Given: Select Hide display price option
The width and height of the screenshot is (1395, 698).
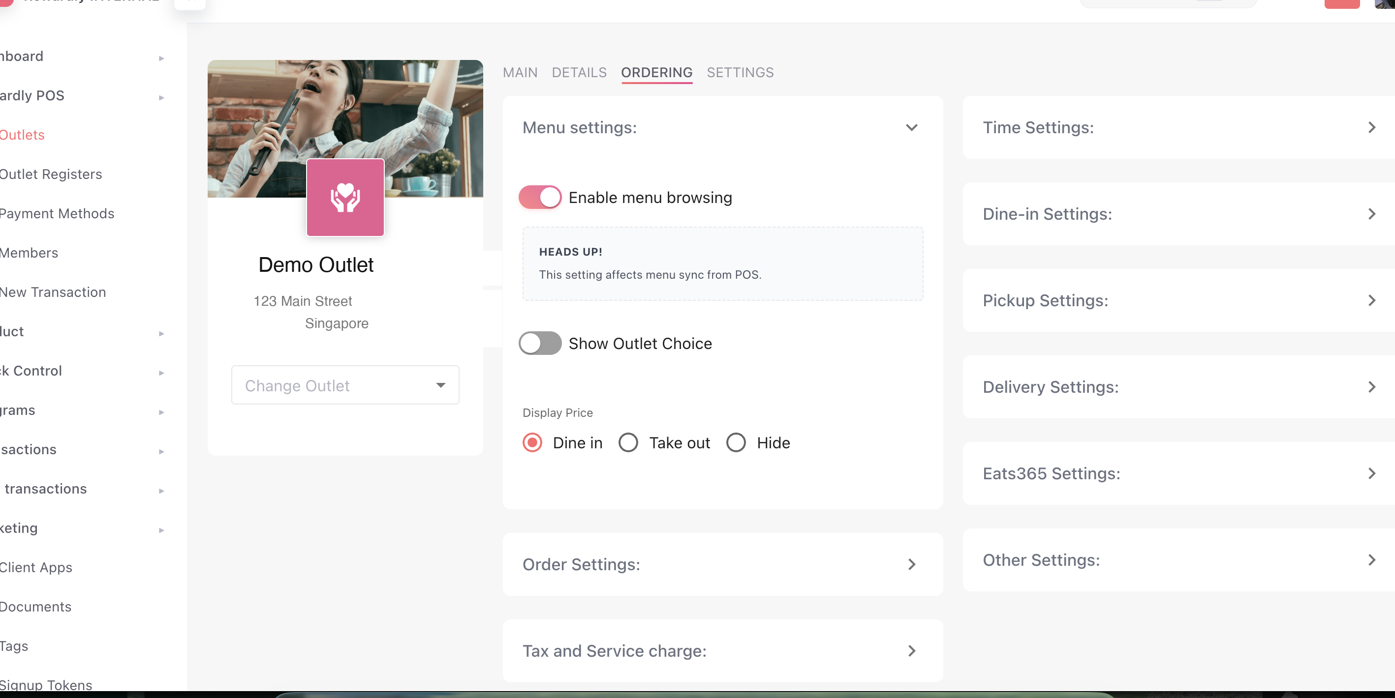Looking at the screenshot, I should coord(736,442).
